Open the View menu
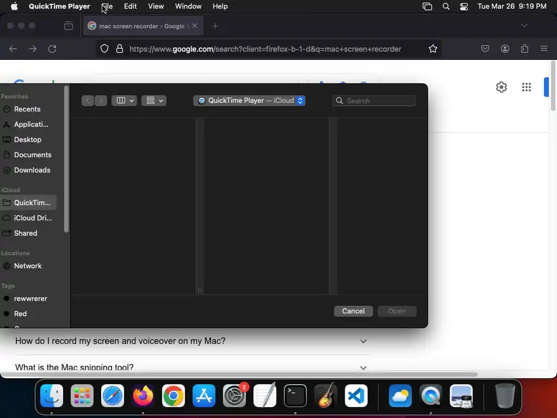 coord(156,7)
